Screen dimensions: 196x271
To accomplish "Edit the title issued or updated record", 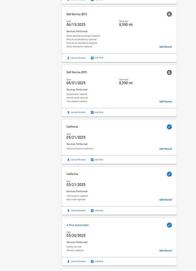I will [166, 200].
